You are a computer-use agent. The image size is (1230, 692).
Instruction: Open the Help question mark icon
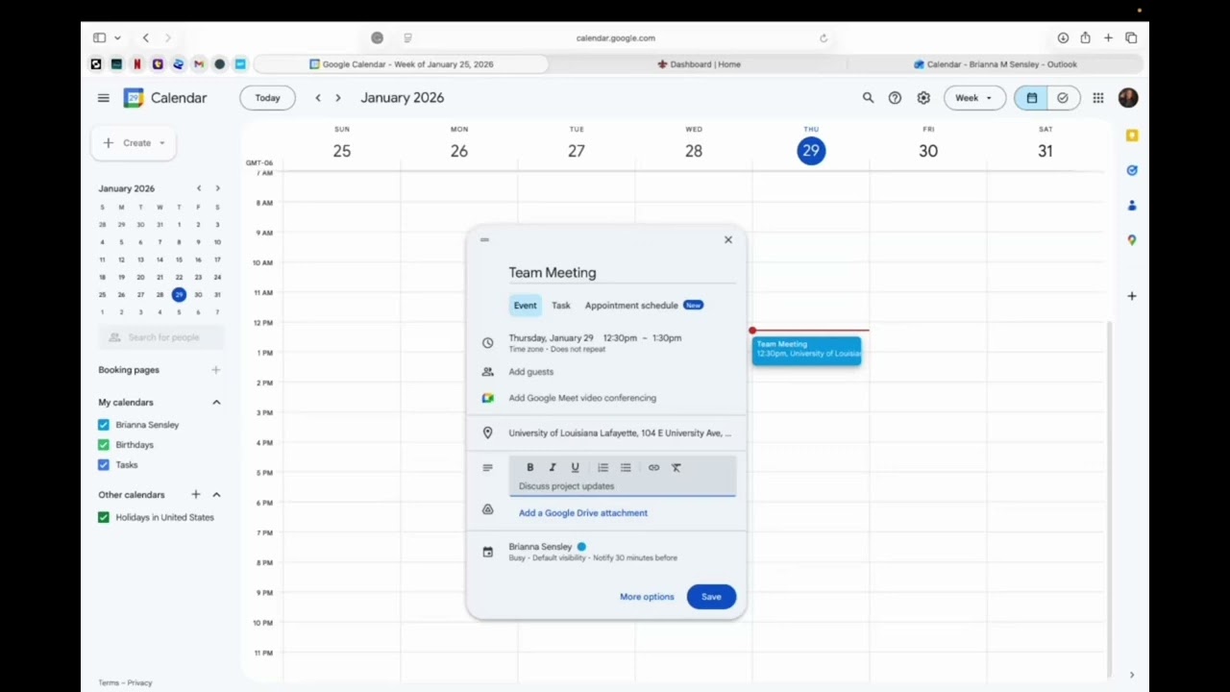[x=895, y=98]
